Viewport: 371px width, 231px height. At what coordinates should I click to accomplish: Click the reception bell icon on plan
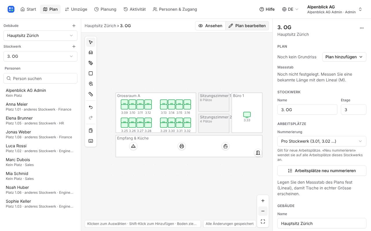[x=133, y=146]
